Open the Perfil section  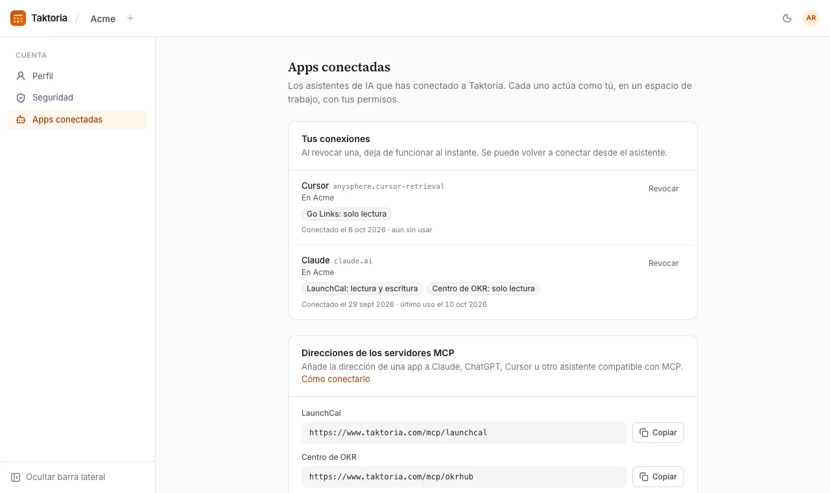(x=78, y=76)
